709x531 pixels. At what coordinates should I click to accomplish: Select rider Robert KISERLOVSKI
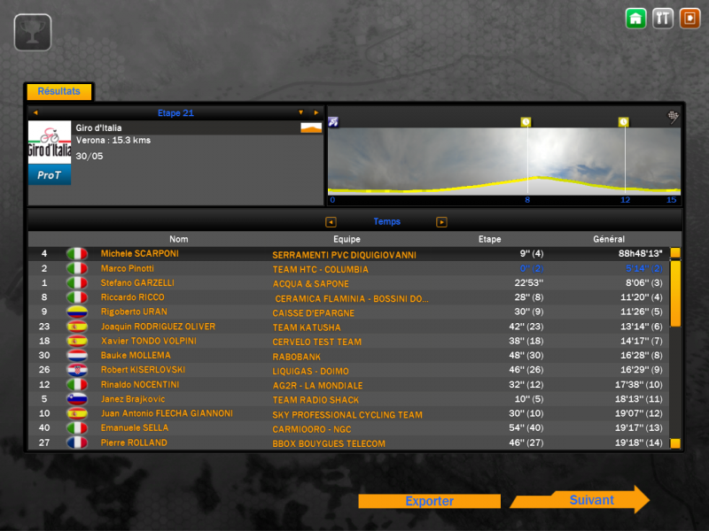pos(143,370)
